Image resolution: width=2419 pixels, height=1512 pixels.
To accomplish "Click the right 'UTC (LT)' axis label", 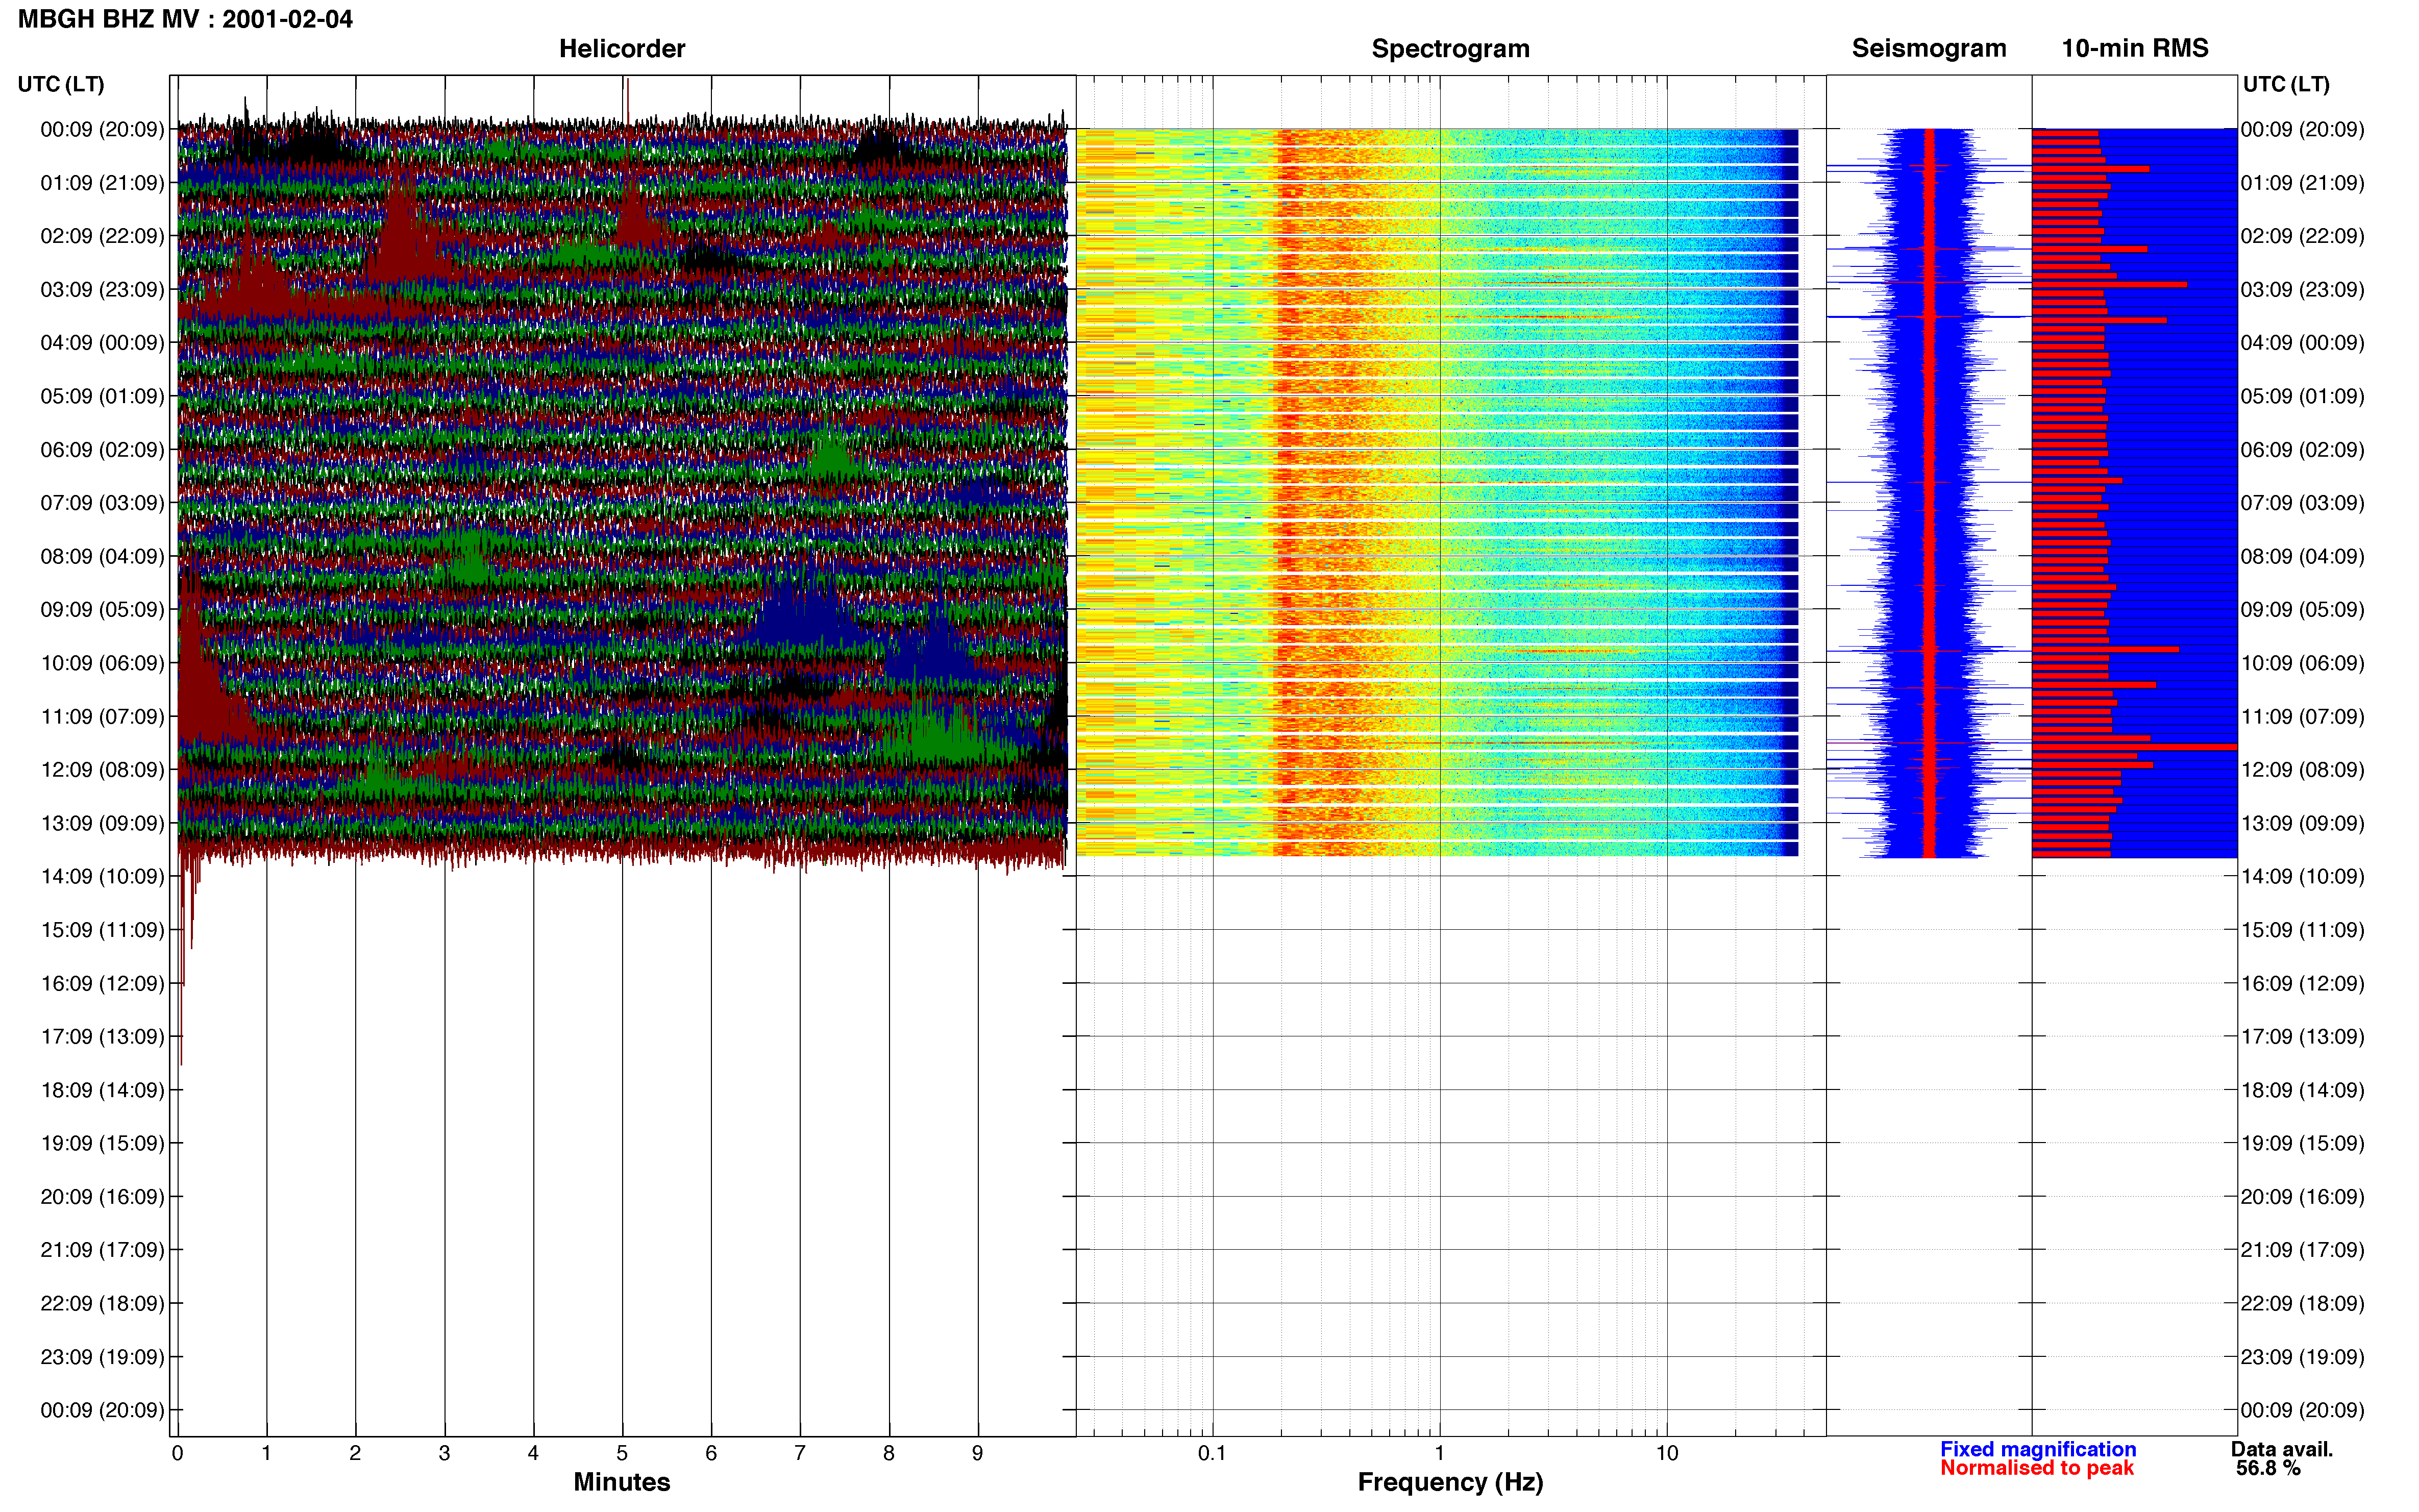I will click(x=2286, y=84).
